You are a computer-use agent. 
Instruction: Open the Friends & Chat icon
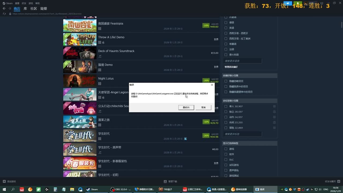point(339,181)
